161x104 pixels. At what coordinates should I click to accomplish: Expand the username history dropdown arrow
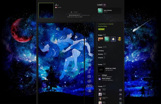coord(58,5)
